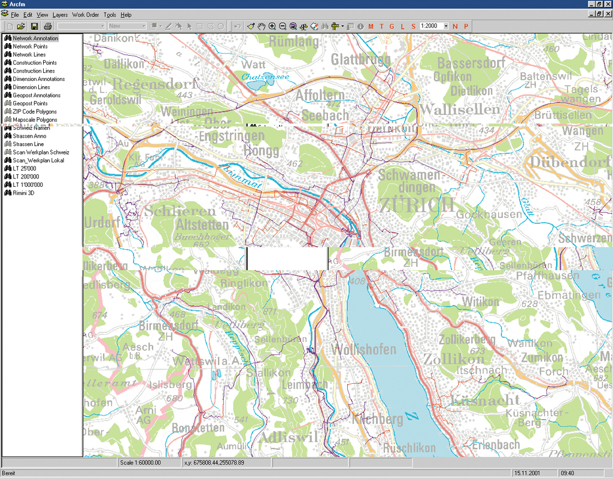Select the Zoom In magnifier tool
The width and height of the screenshot is (613, 479).
[x=272, y=26]
